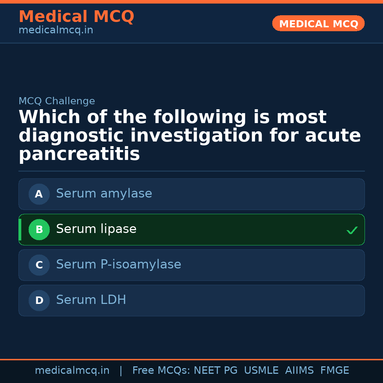The image size is (383, 383).
Task: Click FMGE in the footer
Action: [x=334, y=371]
